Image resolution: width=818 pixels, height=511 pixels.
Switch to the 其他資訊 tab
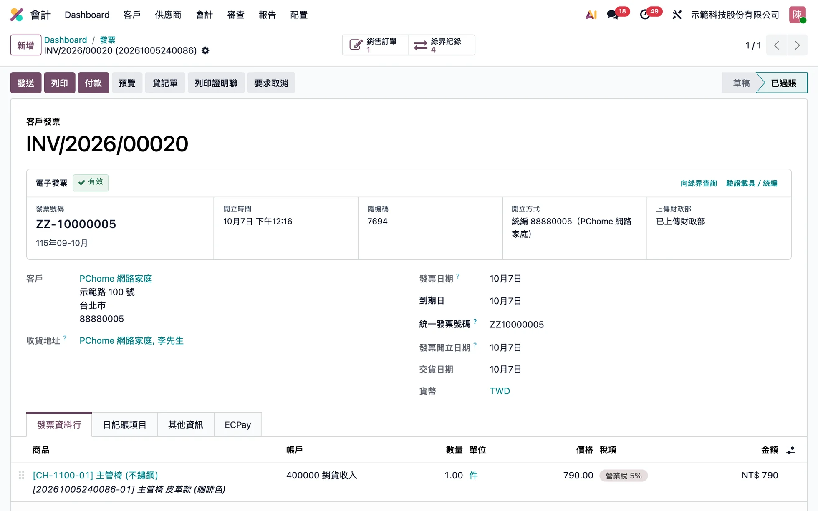(x=186, y=425)
